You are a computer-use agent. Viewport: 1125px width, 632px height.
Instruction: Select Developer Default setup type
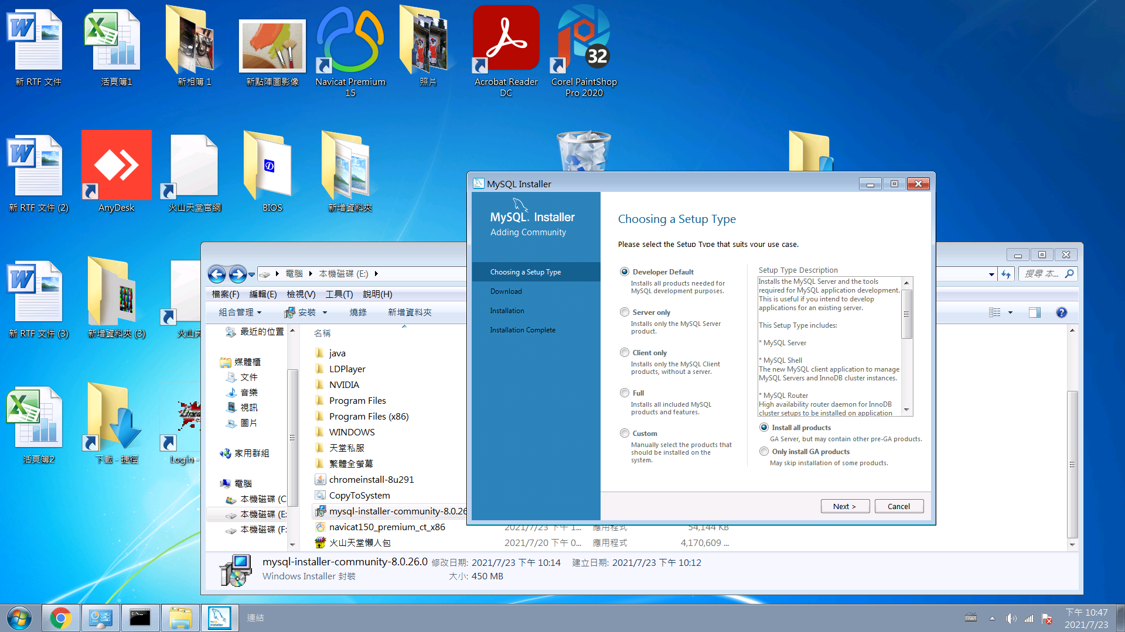pyautogui.click(x=625, y=272)
